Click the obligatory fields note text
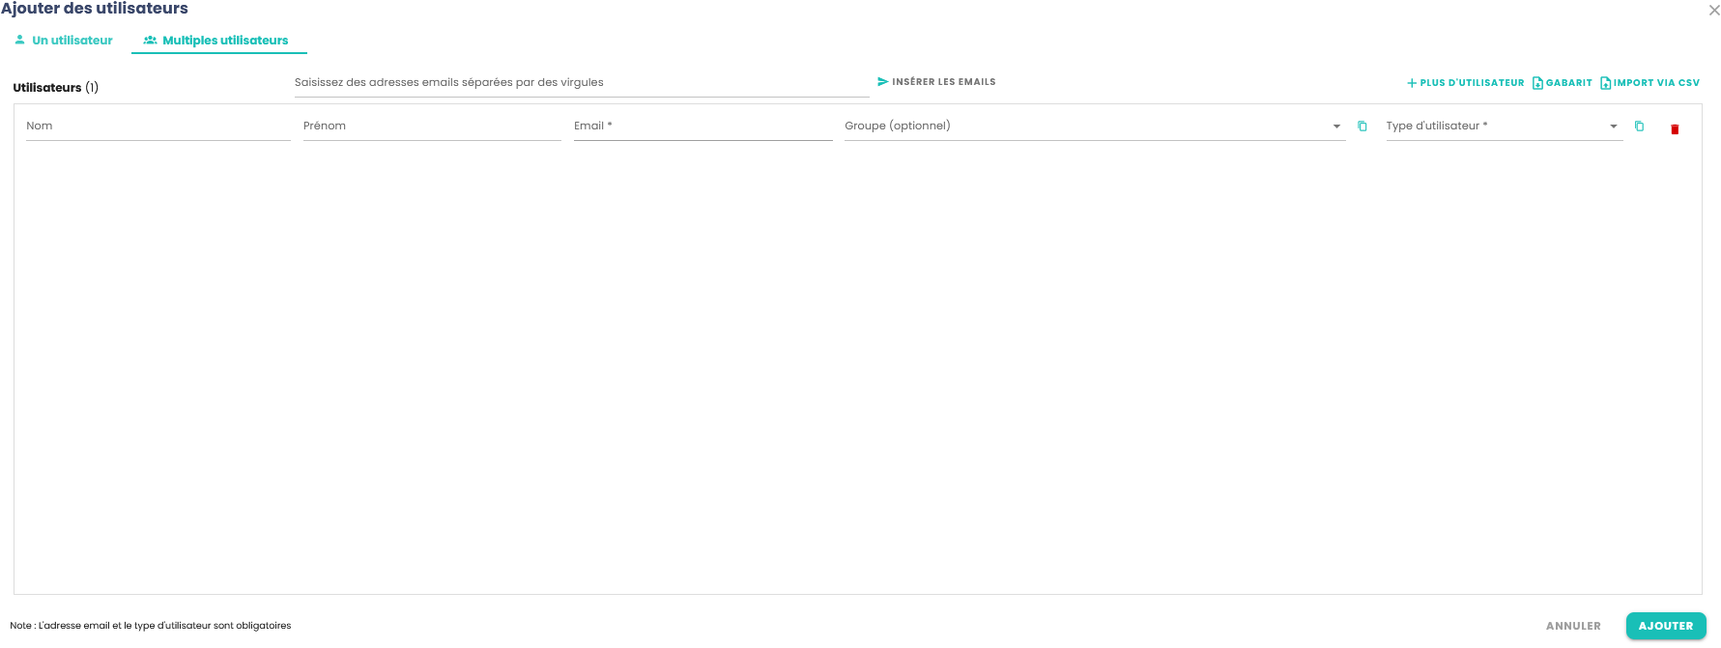The height and width of the screenshot is (648, 1721). pyautogui.click(x=151, y=626)
